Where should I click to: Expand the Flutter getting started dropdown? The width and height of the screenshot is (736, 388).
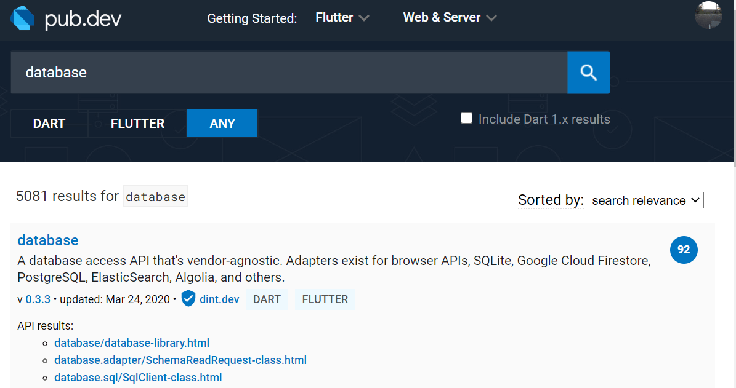click(342, 18)
